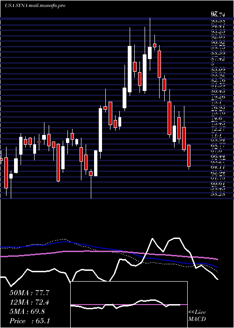This screenshot has width=234, height=328.
Task: Click the 83.92 price axis label
Action: [218, 75]
